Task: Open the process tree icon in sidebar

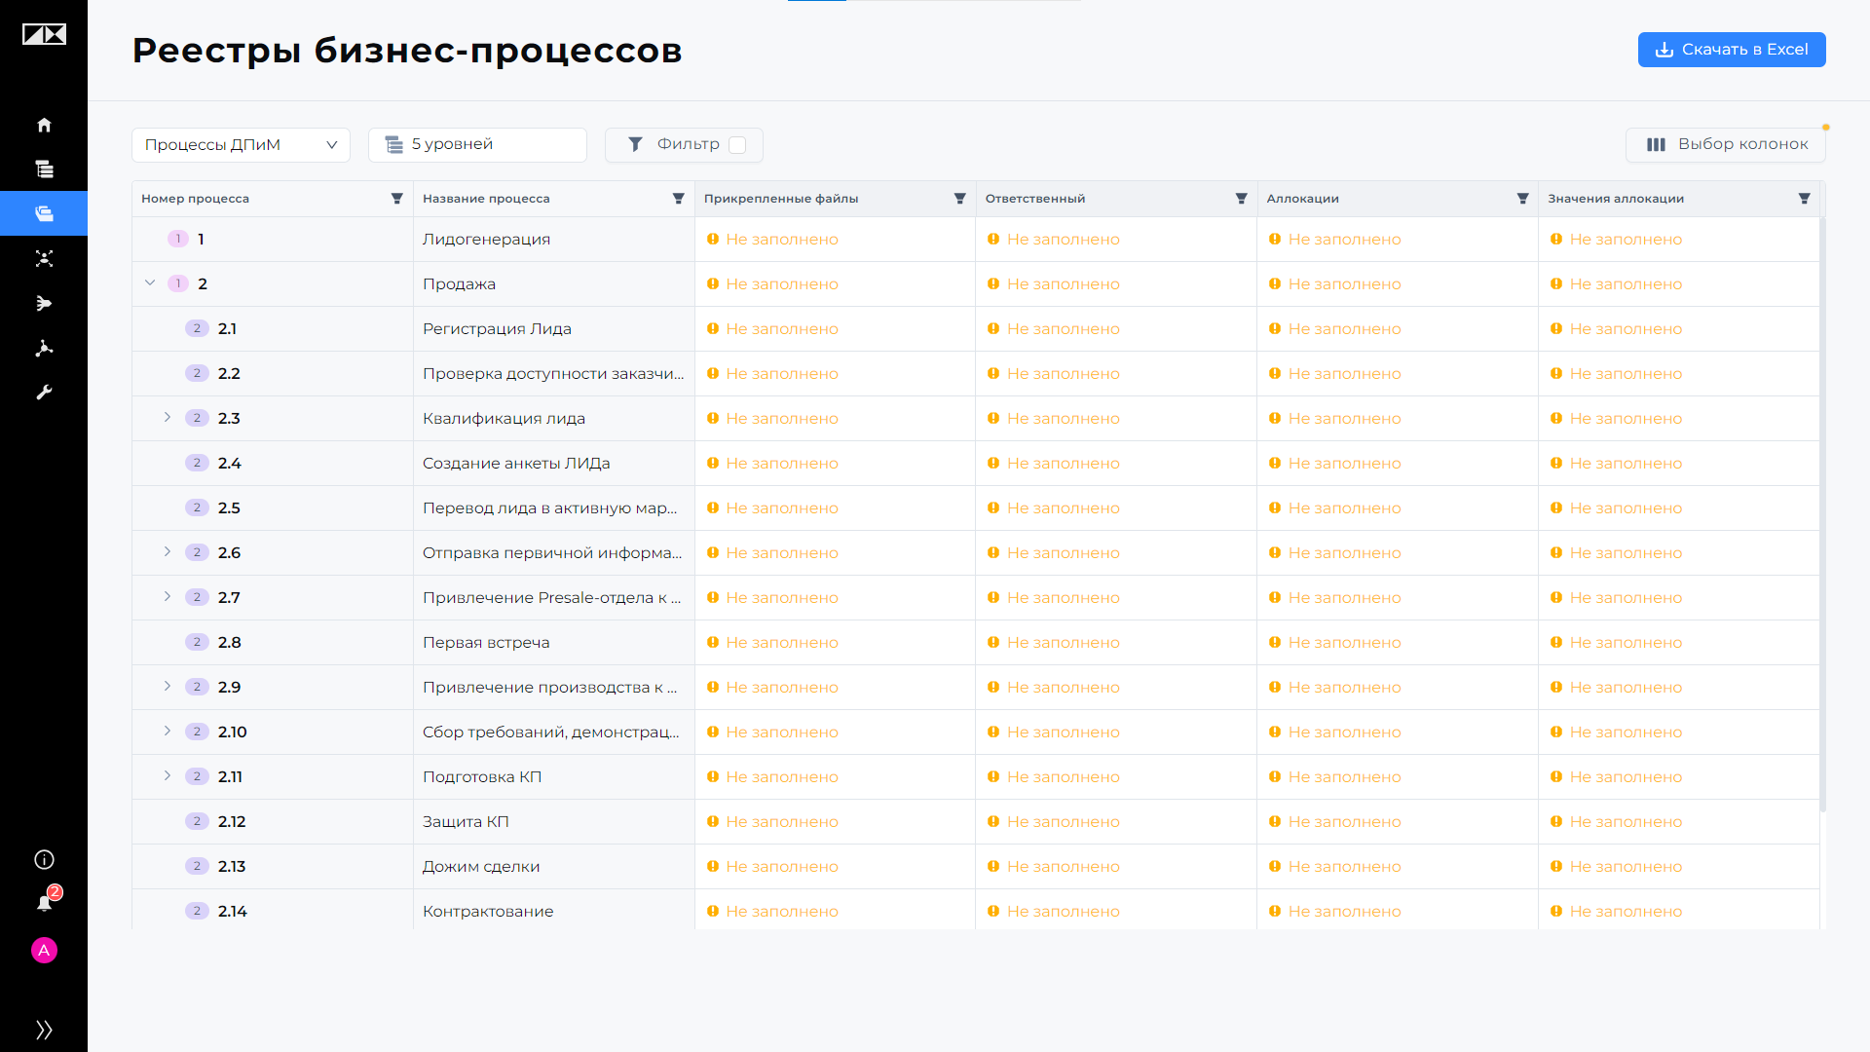Action: click(x=44, y=169)
